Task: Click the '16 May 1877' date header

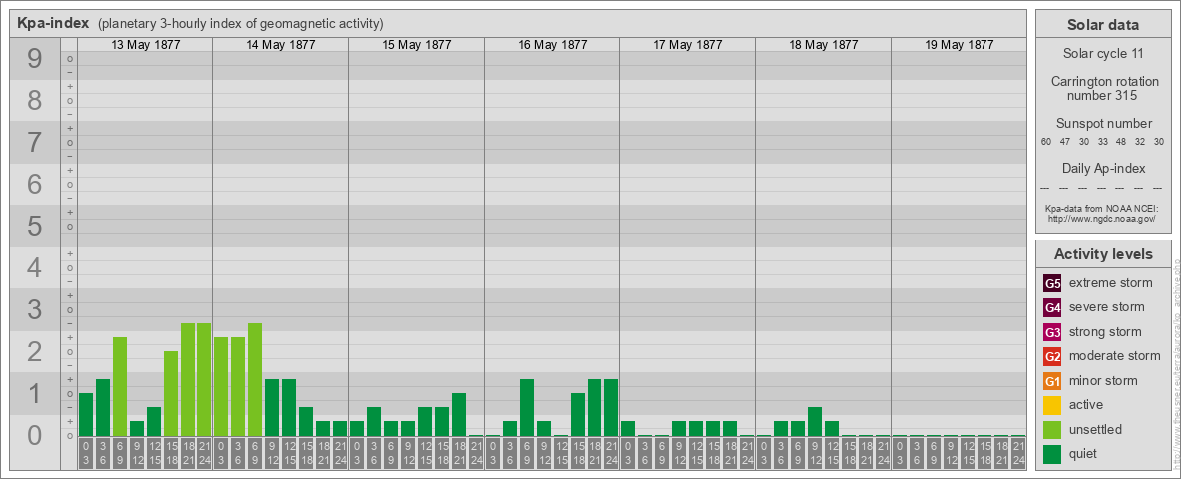Action: 552,45
